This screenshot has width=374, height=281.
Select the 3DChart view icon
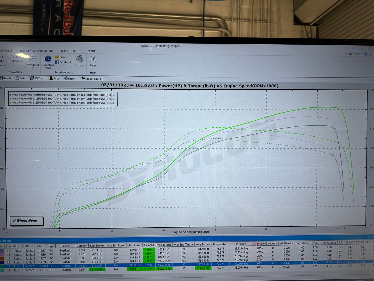(33, 78)
